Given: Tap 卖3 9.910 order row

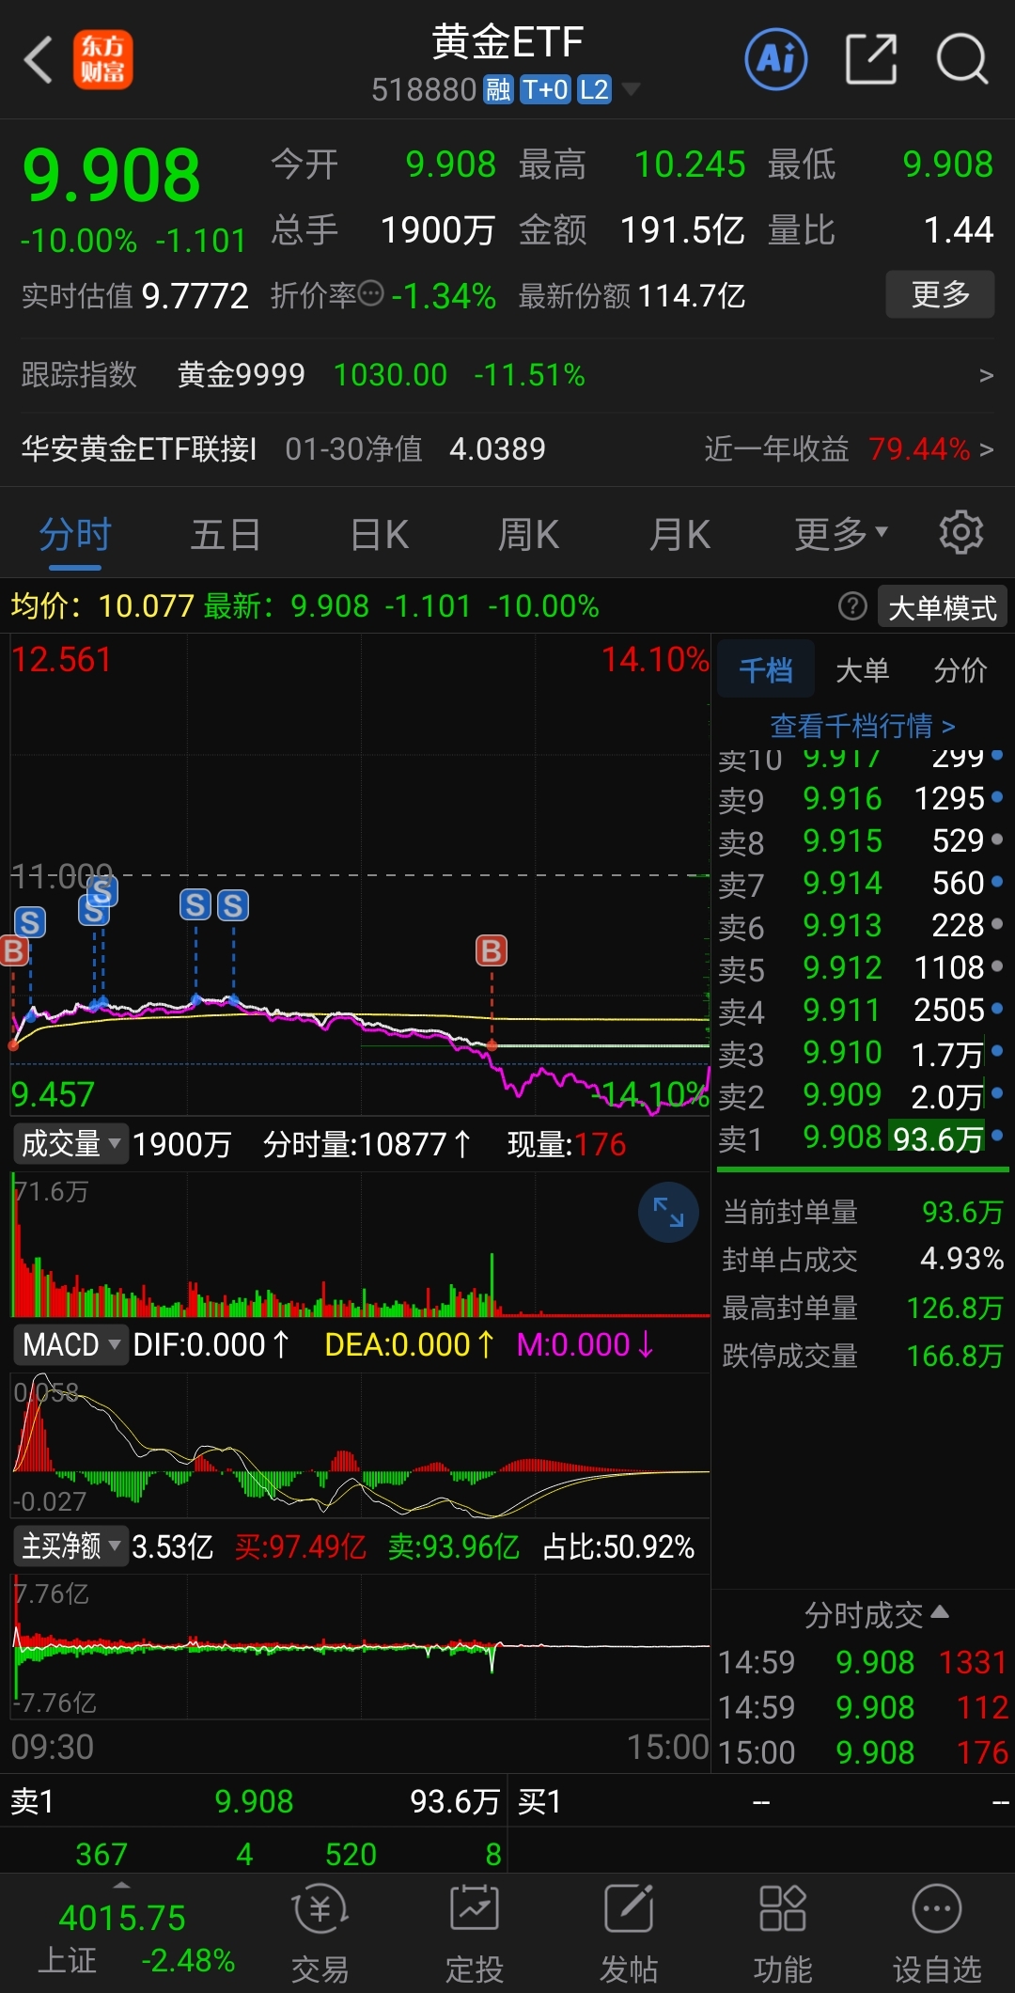Looking at the screenshot, I should tap(862, 1054).
